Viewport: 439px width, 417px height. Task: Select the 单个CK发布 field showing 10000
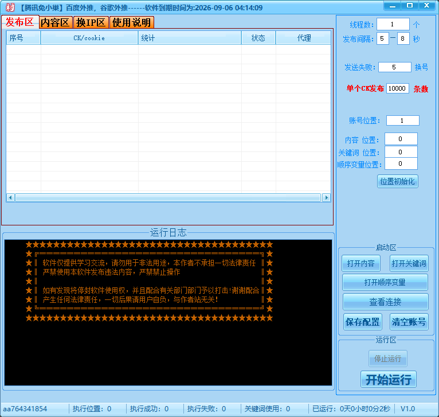pyautogui.click(x=397, y=88)
